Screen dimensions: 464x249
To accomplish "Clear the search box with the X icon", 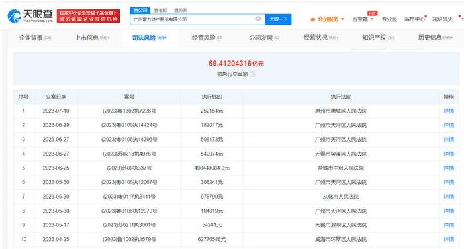I will [x=258, y=19].
